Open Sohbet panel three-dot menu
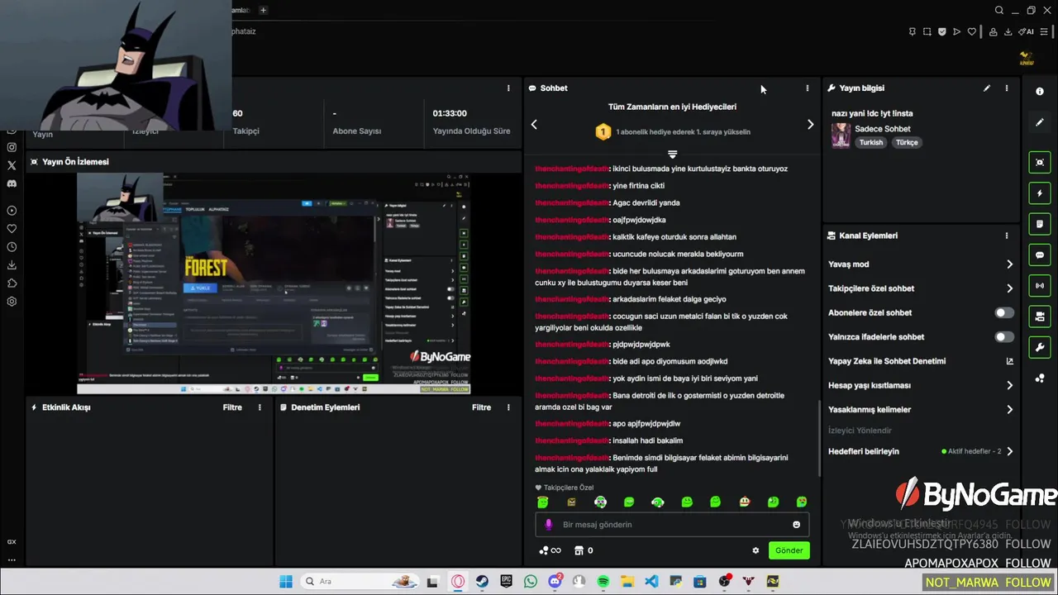Image resolution: width=1058 pixels, height=595 pixels. click(808, 88)
